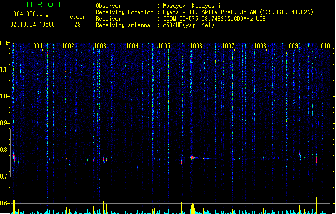Click the Observer label

(x=108, y=6)
